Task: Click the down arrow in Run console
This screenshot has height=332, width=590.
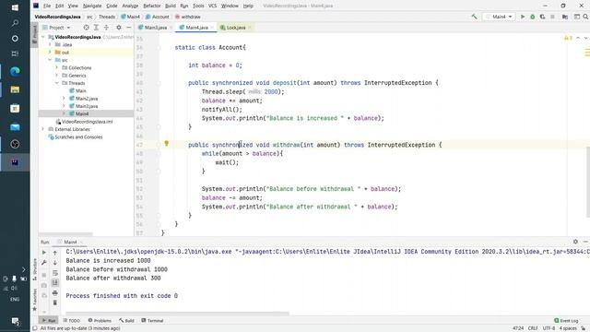Action: pyautogui.click(x=55, y=262)
